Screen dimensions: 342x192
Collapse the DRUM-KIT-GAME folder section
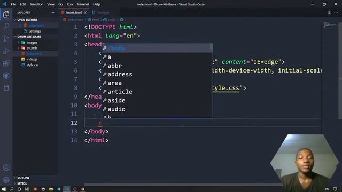coord(15,37)
